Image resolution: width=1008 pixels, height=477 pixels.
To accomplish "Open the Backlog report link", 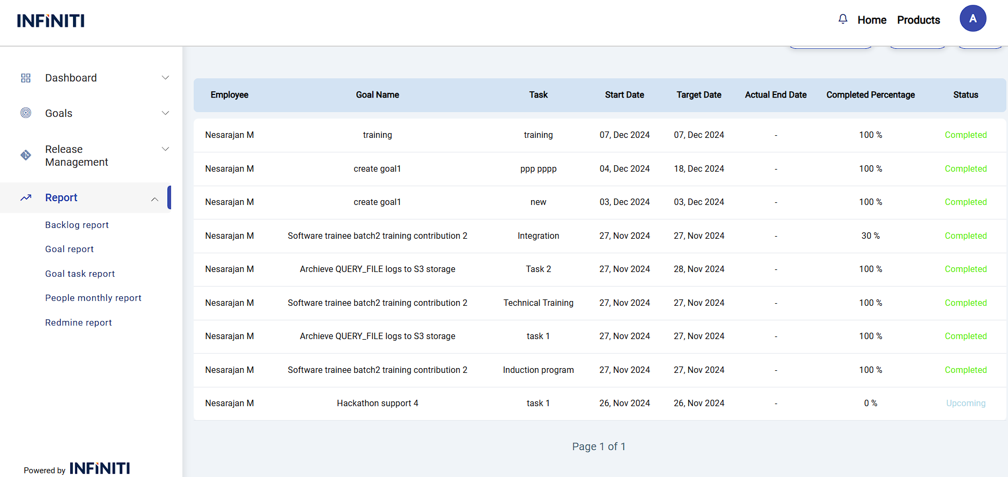I will 77,225.
